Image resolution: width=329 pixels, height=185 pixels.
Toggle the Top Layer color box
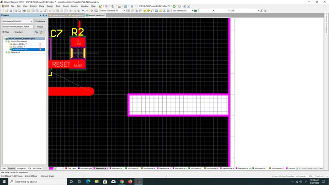pos(66,169)
